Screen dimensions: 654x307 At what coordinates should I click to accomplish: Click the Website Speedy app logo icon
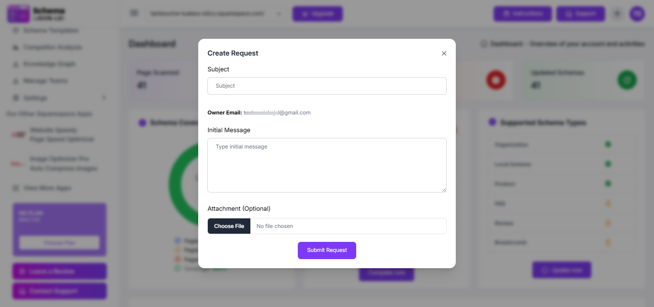[x=18, y=135]
